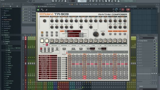The image size is (160, 90).
Task: Click the SHUFFLE knob
Action: tap(103, 34)
